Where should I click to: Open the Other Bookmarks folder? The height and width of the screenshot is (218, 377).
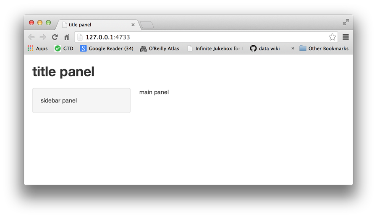pyautogui.click(x=324, y=49)
